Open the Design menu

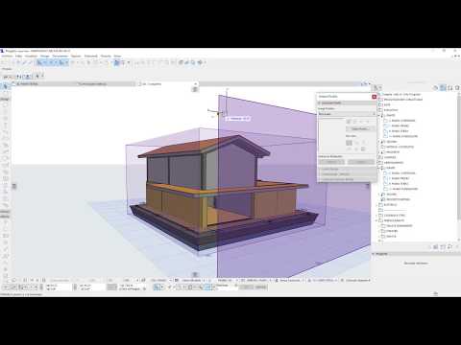45,56
